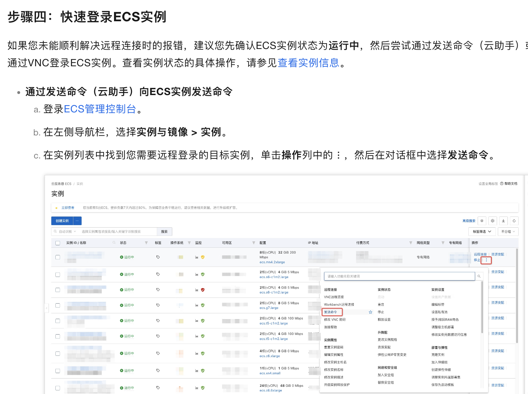This screenshot has height=394, width=528.
Task: Open the 操作系统 column filter
Action: tap(189, 243)
